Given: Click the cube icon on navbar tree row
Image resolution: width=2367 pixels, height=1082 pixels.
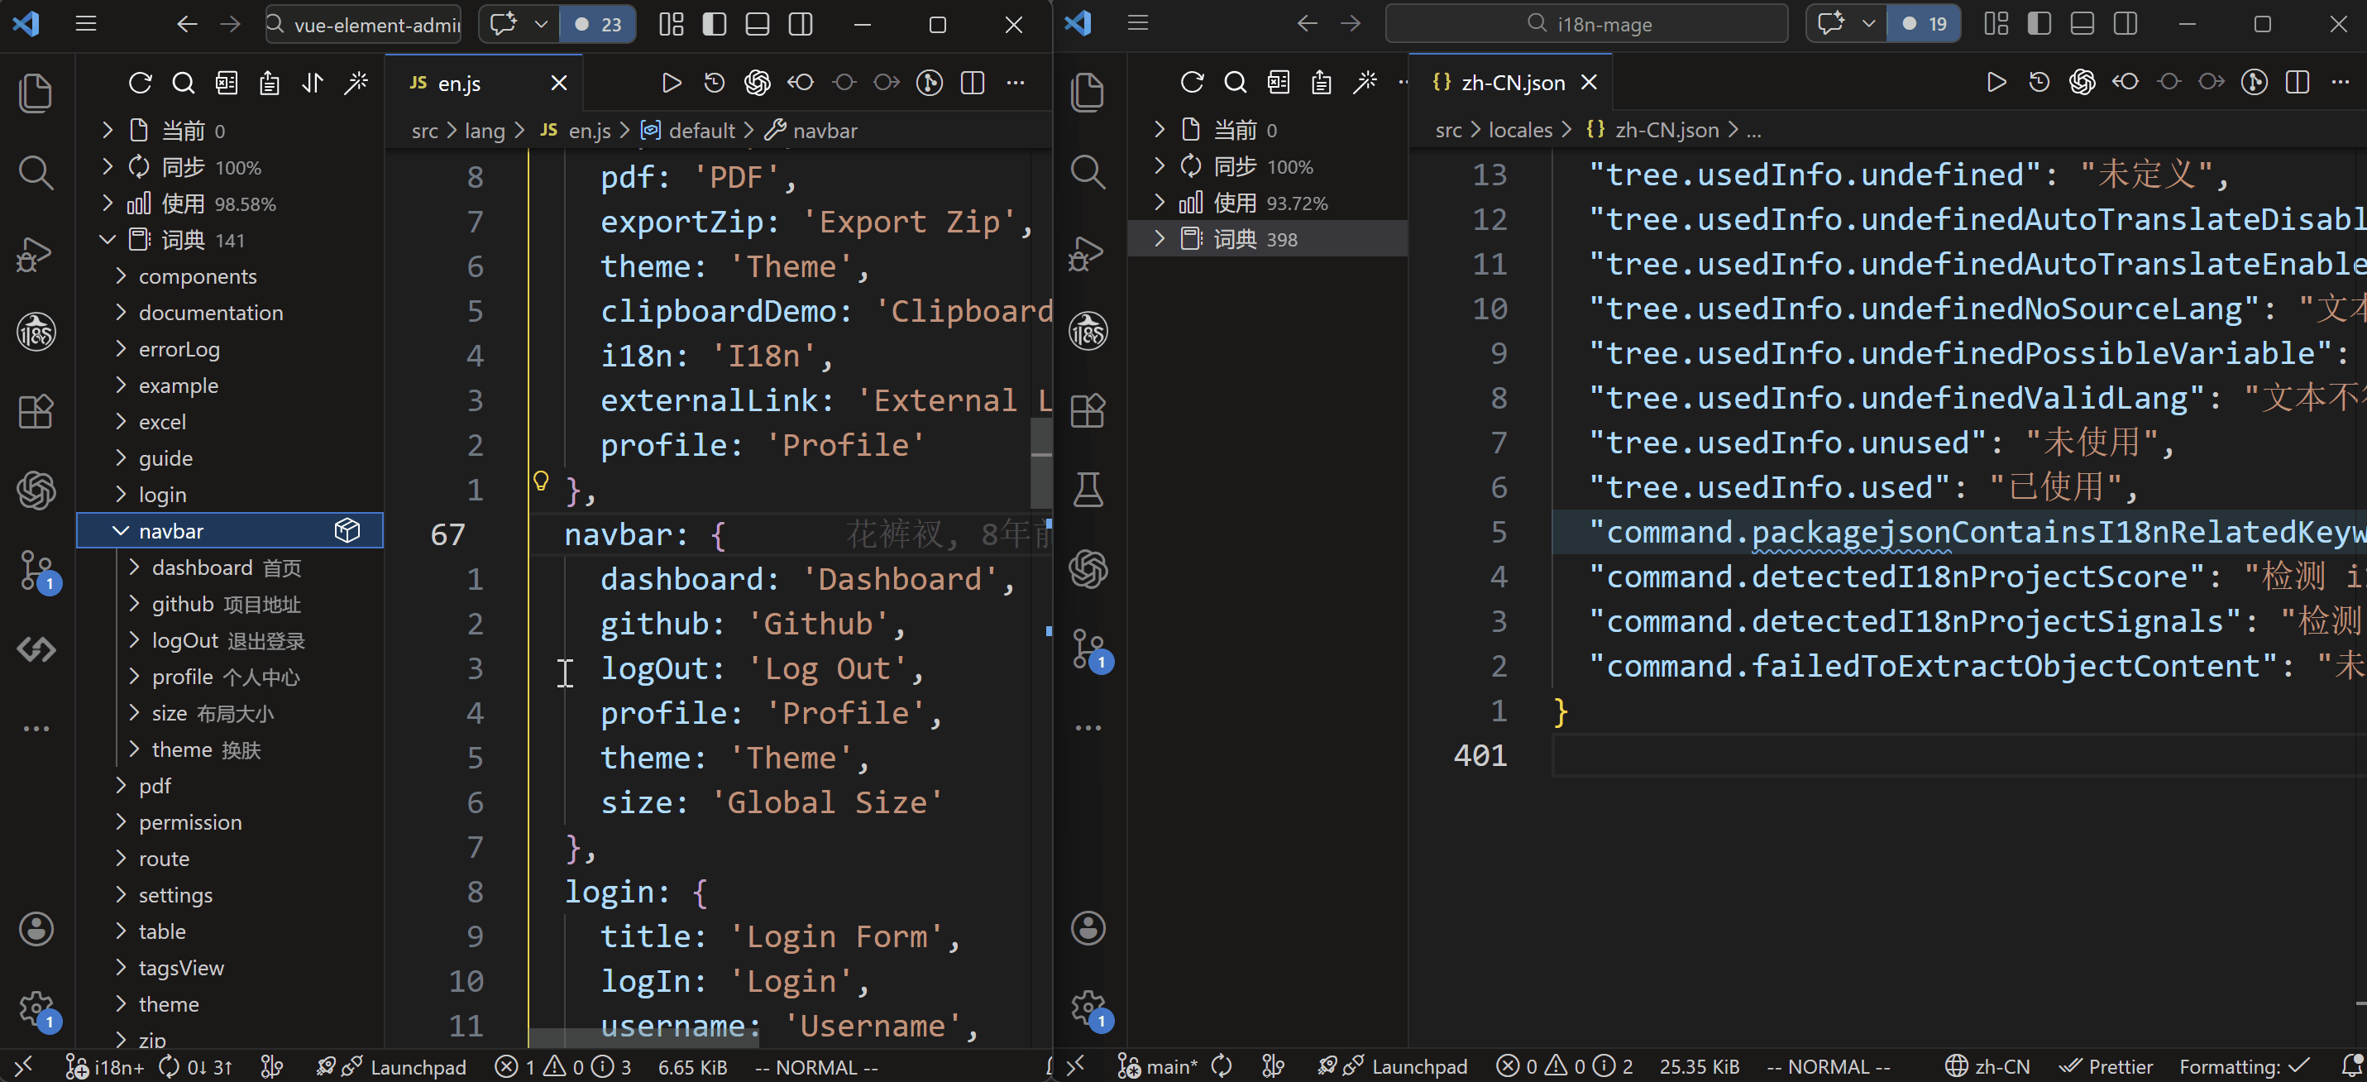Looking at the screenshot, I should pyautogui.click(x=347, y=530).
